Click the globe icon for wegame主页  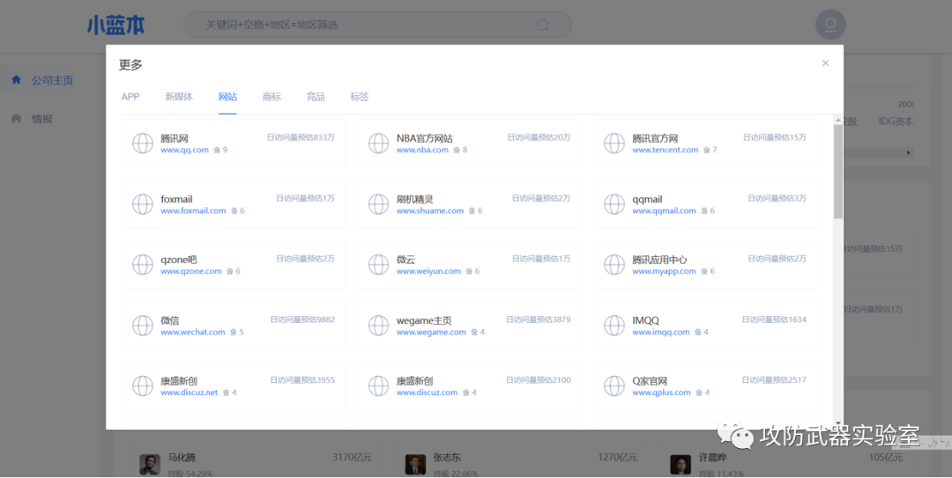coord(378,326)
